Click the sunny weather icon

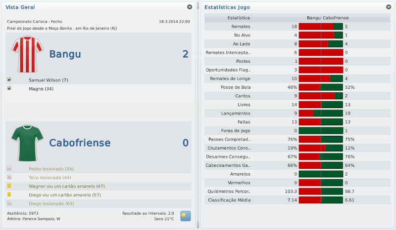point(185,215)
